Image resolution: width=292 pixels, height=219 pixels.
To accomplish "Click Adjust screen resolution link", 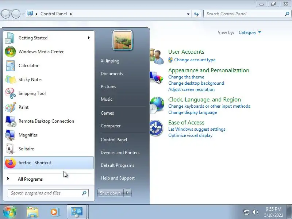I will click(x=191, y=89).
